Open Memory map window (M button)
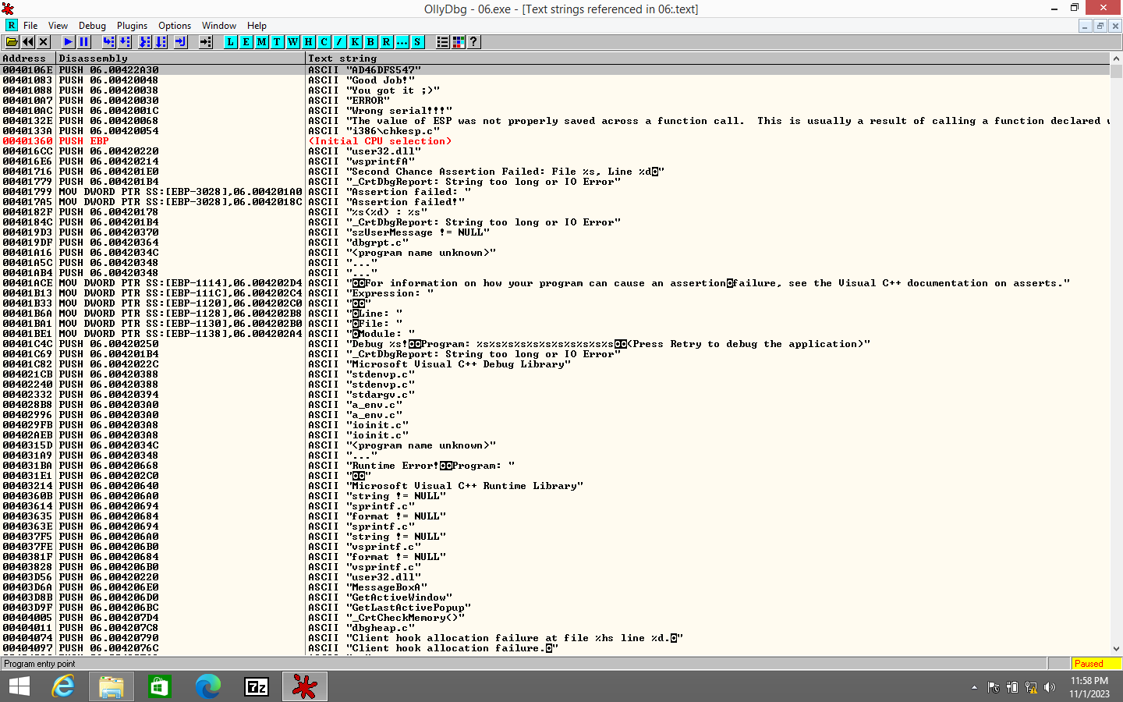The height and width of the screenshot is (702, 1123). pos(262,42)
